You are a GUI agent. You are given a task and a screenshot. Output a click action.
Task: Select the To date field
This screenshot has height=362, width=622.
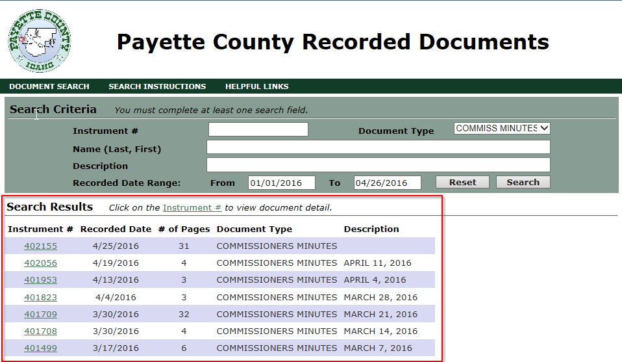coord(387,183)
